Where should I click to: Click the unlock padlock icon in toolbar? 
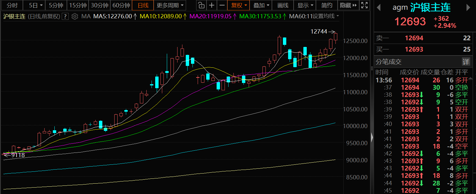tap(201, 5)
